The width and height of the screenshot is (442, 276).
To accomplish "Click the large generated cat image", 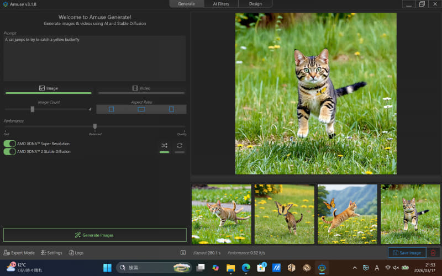I will [315, 94].
